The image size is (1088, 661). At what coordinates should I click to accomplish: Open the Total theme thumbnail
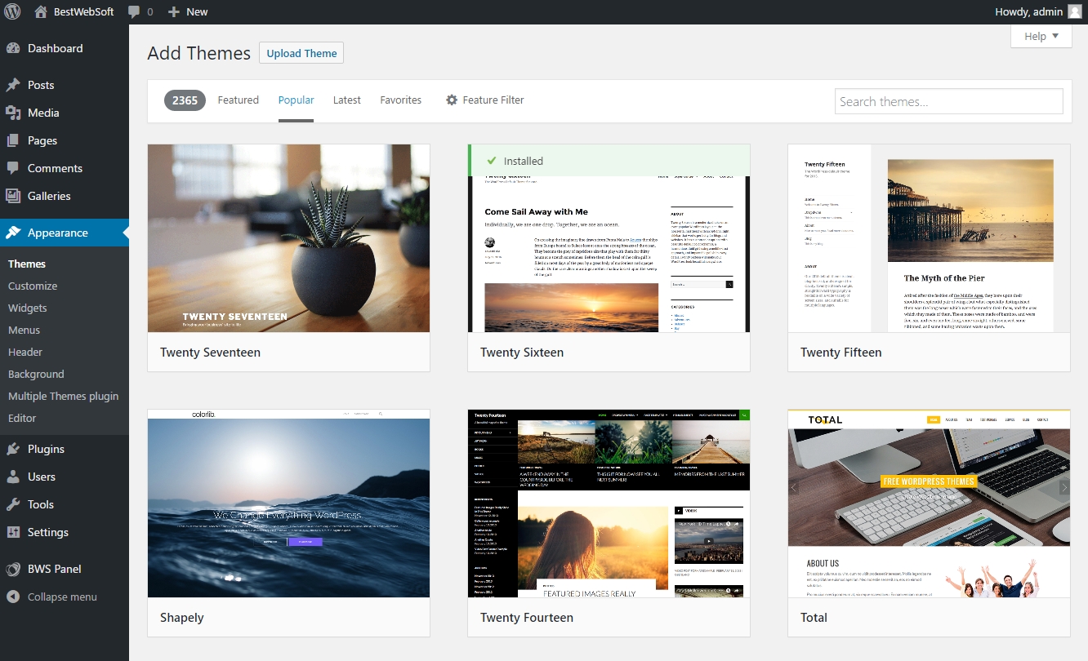pos(929,504)
